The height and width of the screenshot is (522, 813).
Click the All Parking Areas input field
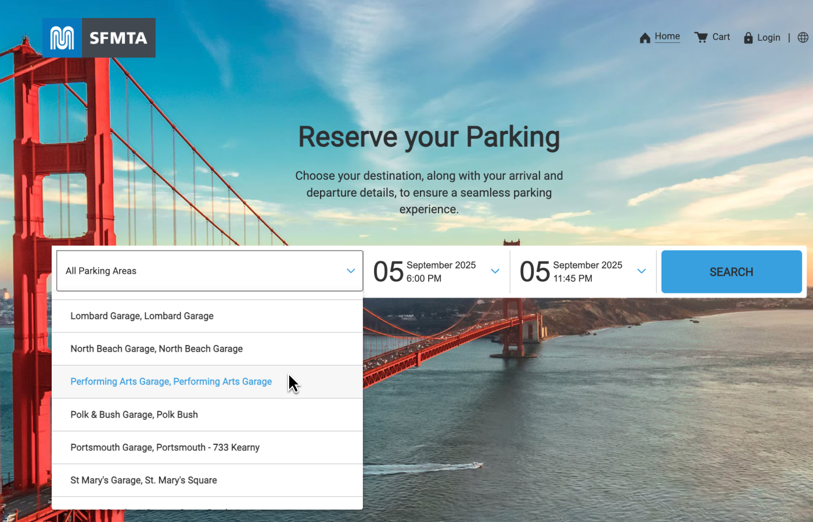pos(197,271)
